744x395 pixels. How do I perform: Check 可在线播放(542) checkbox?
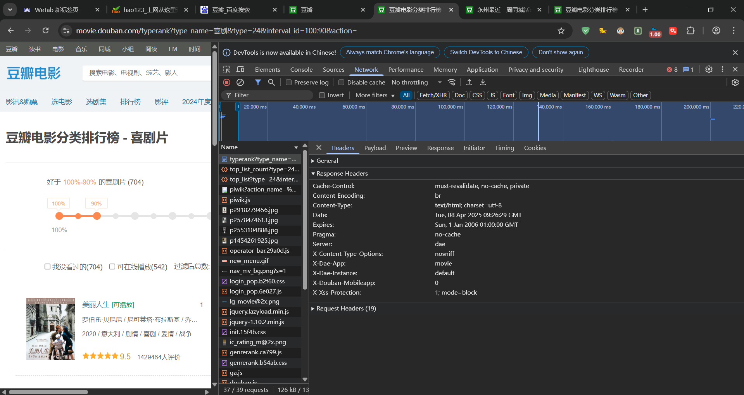tap(112, 267)
